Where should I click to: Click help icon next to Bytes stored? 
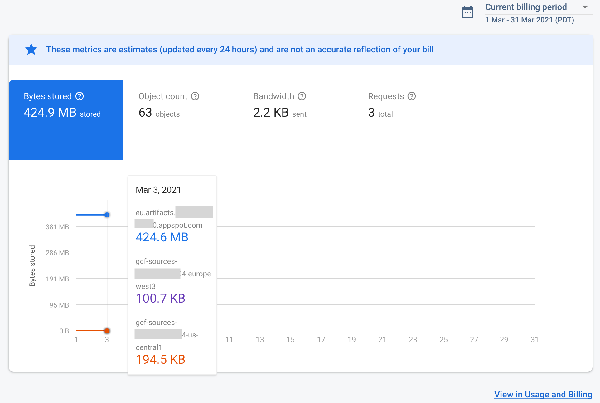(x=80, y=96)
